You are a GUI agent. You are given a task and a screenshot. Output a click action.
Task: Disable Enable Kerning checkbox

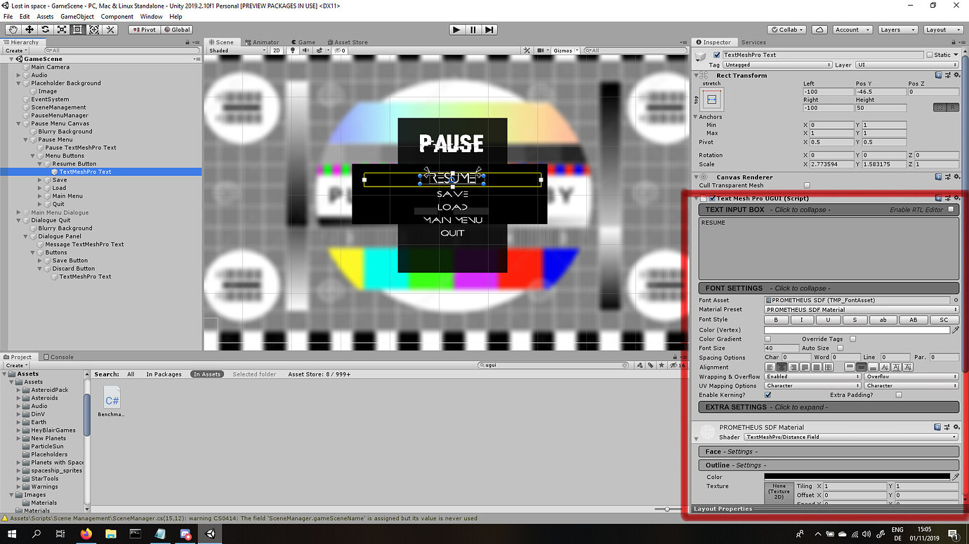click(x=767, y=394)
